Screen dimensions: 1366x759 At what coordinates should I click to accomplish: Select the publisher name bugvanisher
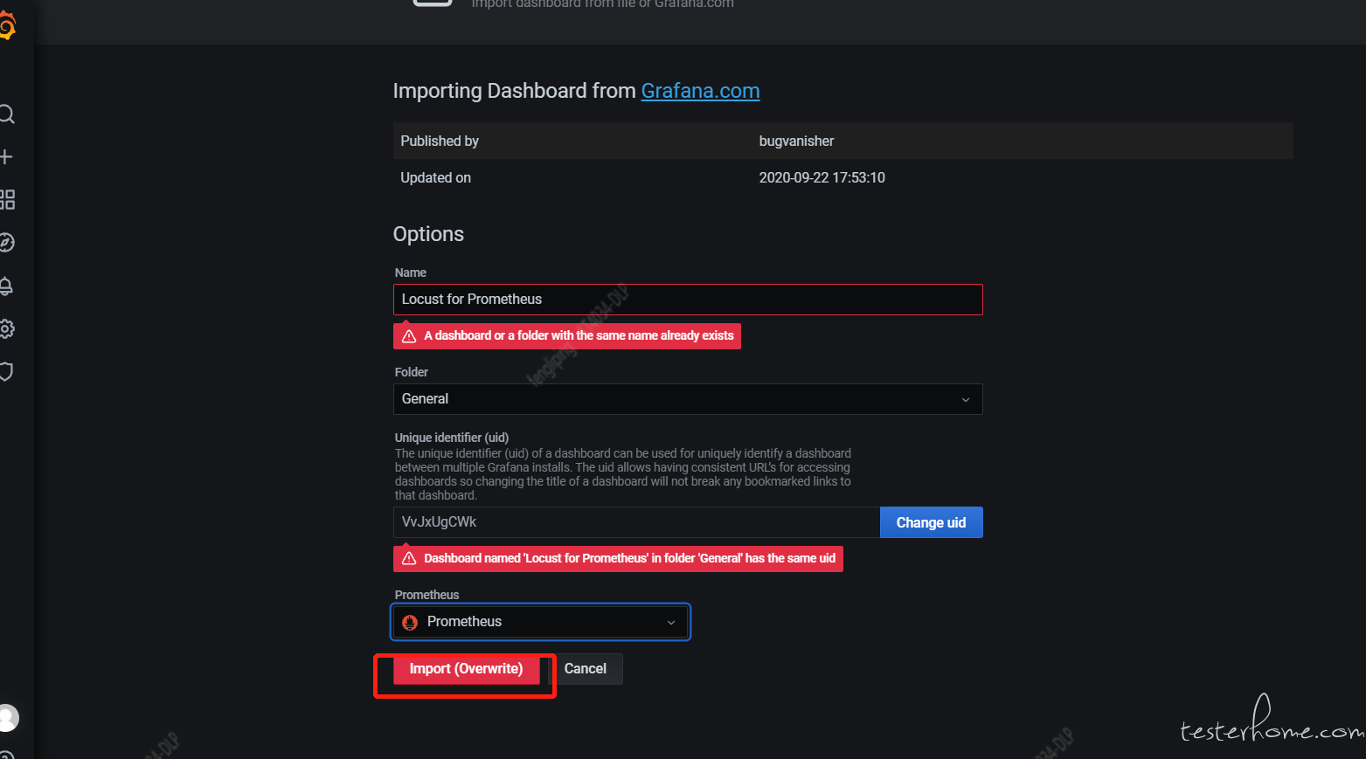click(x=796, y=141)
